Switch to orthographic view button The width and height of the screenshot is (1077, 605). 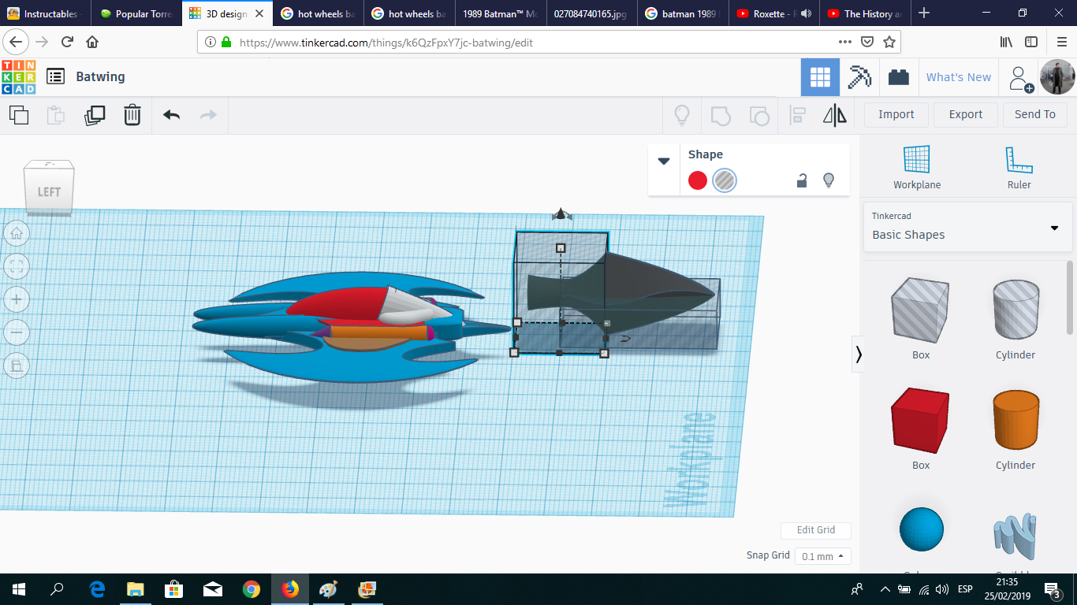click(x=17, y=365)
